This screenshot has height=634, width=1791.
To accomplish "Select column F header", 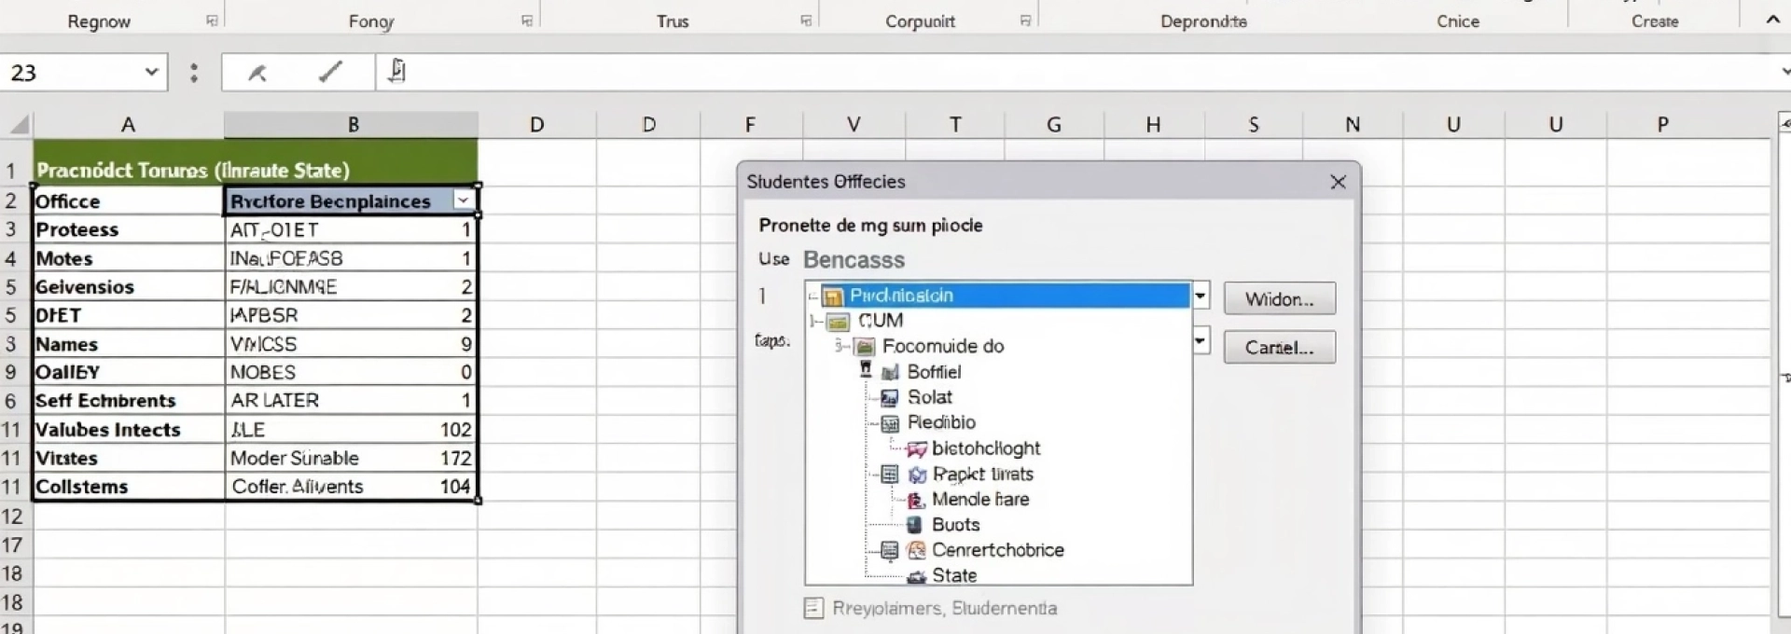I will (750, 124).
